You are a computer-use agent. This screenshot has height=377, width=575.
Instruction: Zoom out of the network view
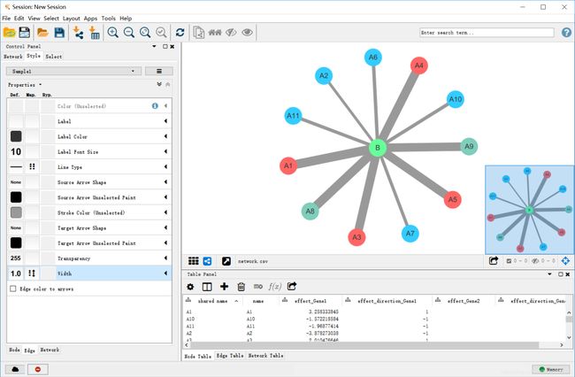pos(129,32)
